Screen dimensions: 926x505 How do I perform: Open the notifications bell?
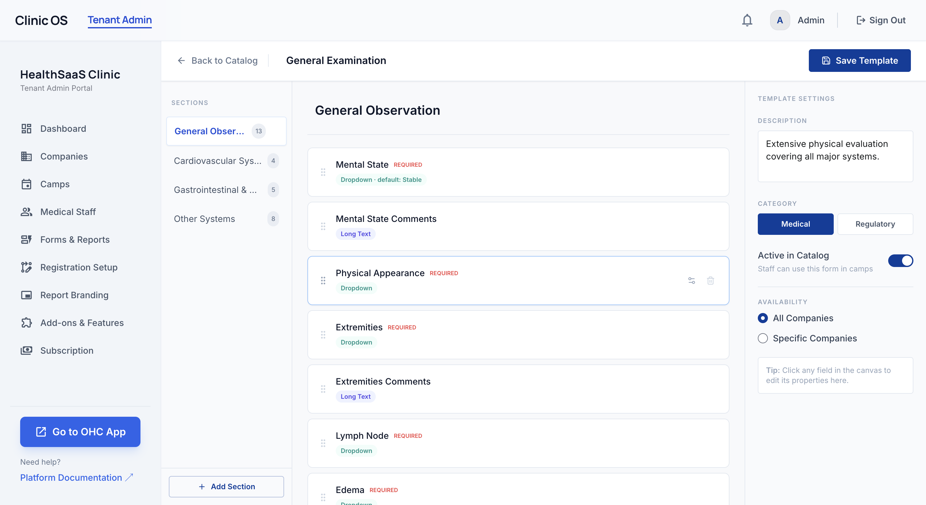pyautogui.click(x=747, y=20)
